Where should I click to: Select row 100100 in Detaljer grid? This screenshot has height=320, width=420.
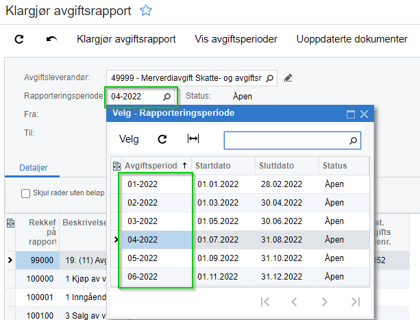click(38, 315)
